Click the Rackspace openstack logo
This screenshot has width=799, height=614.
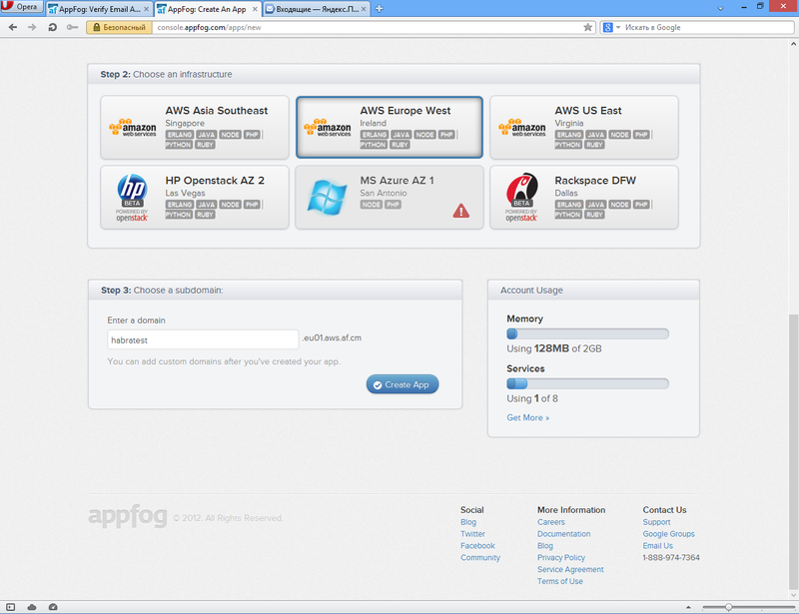pyautogui.click(x=521, y=198)
